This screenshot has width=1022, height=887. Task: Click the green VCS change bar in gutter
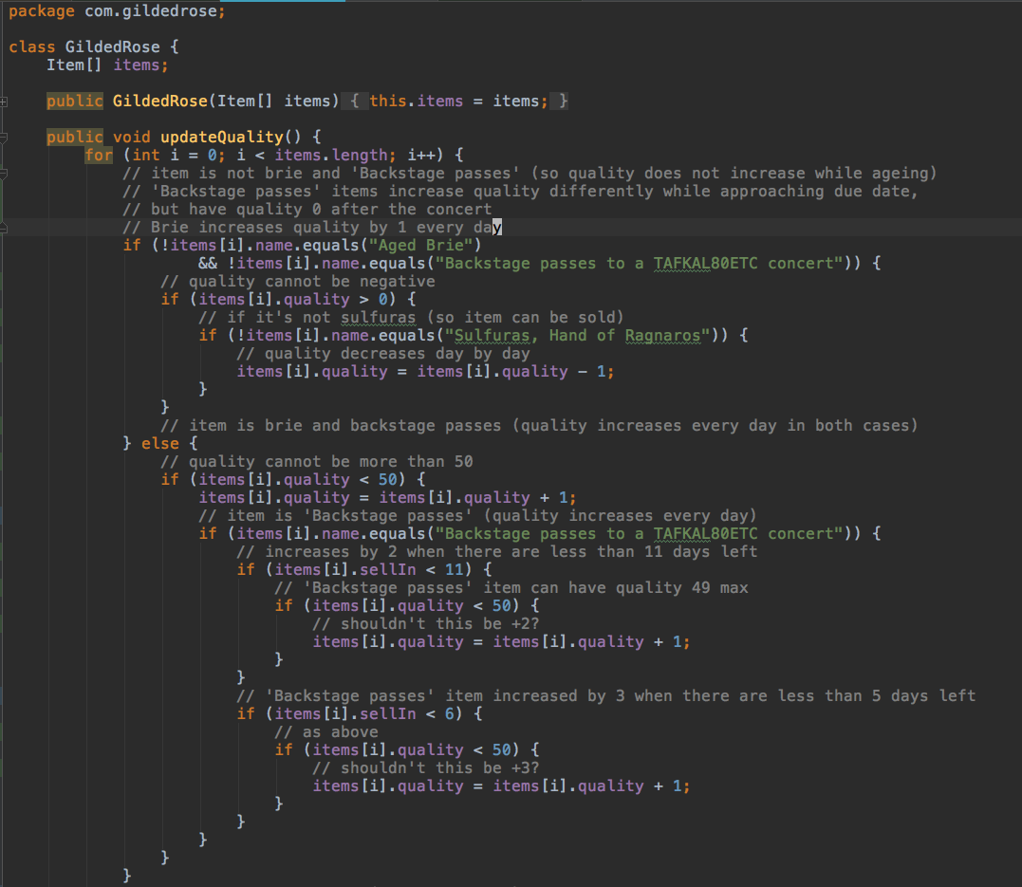point(4,199)
